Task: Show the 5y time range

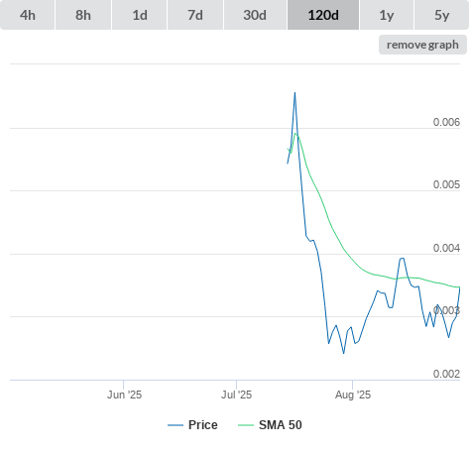Action: coord(442,15)
